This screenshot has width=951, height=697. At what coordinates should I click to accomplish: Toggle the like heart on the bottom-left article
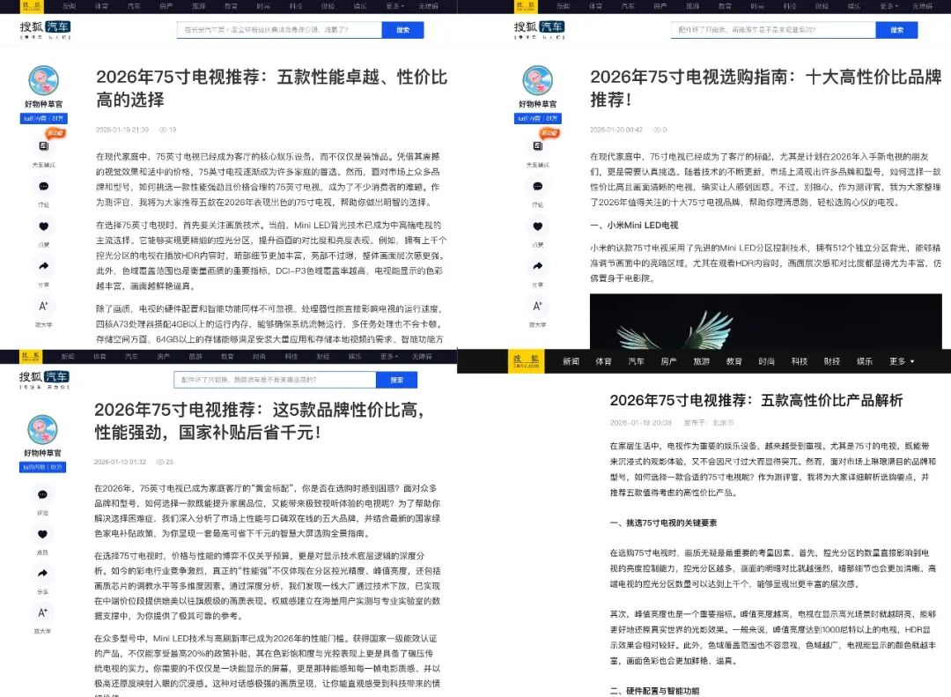coord(43,535)
